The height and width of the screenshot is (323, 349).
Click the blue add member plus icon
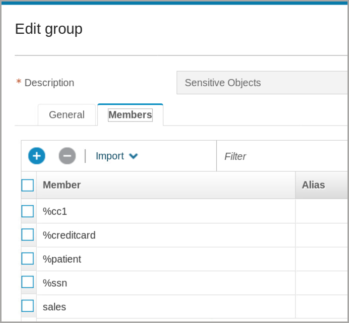coord(37,156)
